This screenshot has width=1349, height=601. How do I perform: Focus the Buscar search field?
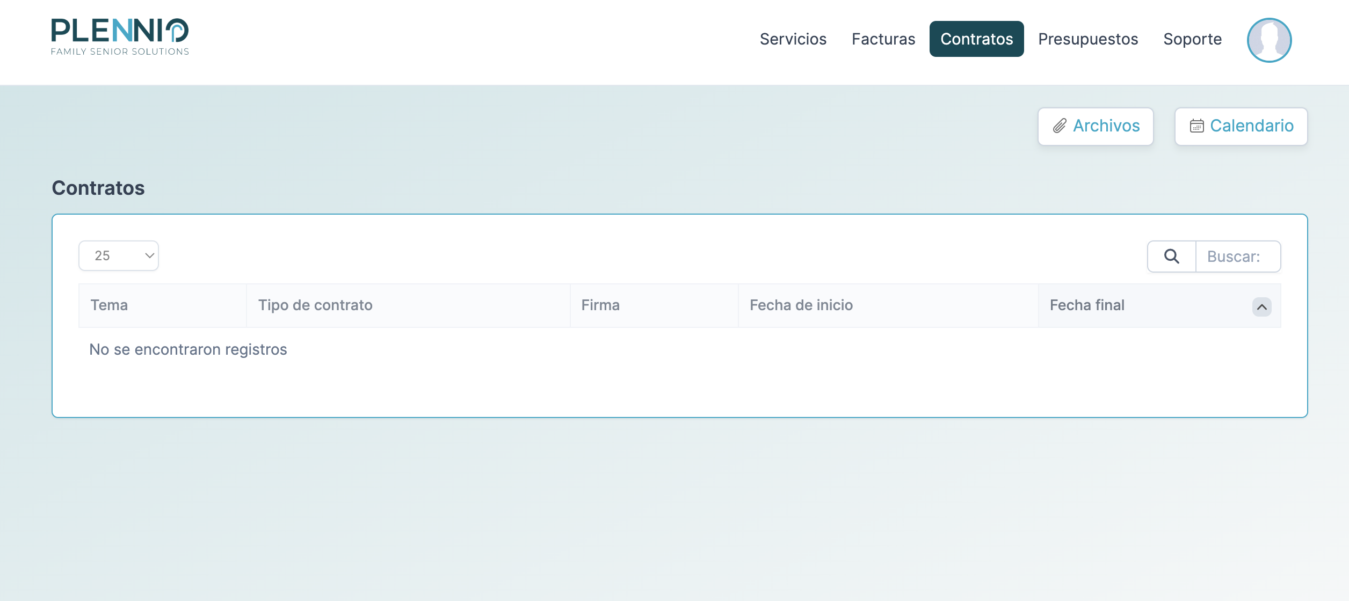coord(1238,256)
